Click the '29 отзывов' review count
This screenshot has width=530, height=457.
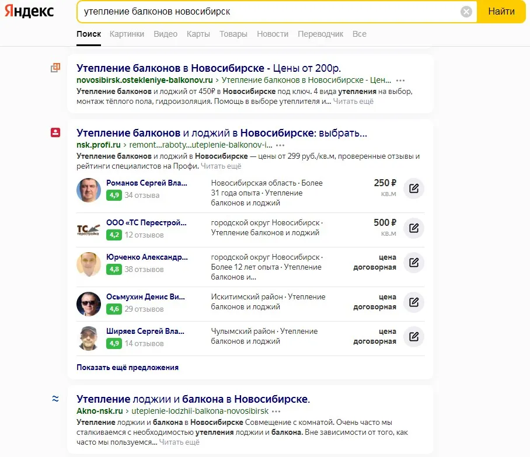(x=144, y=309)
